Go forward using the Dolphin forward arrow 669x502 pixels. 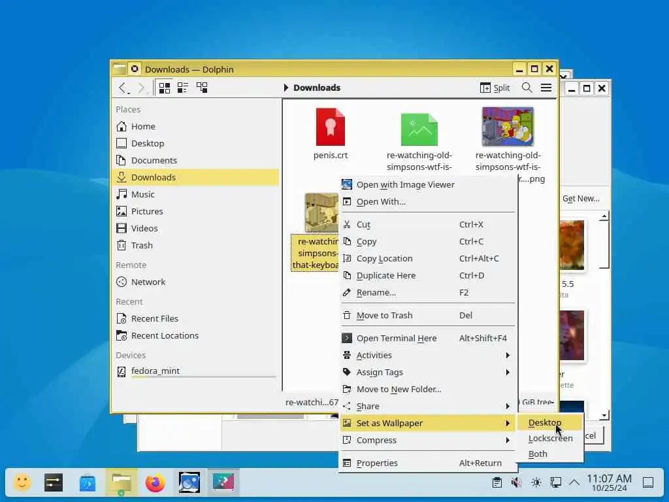[142, 88]
